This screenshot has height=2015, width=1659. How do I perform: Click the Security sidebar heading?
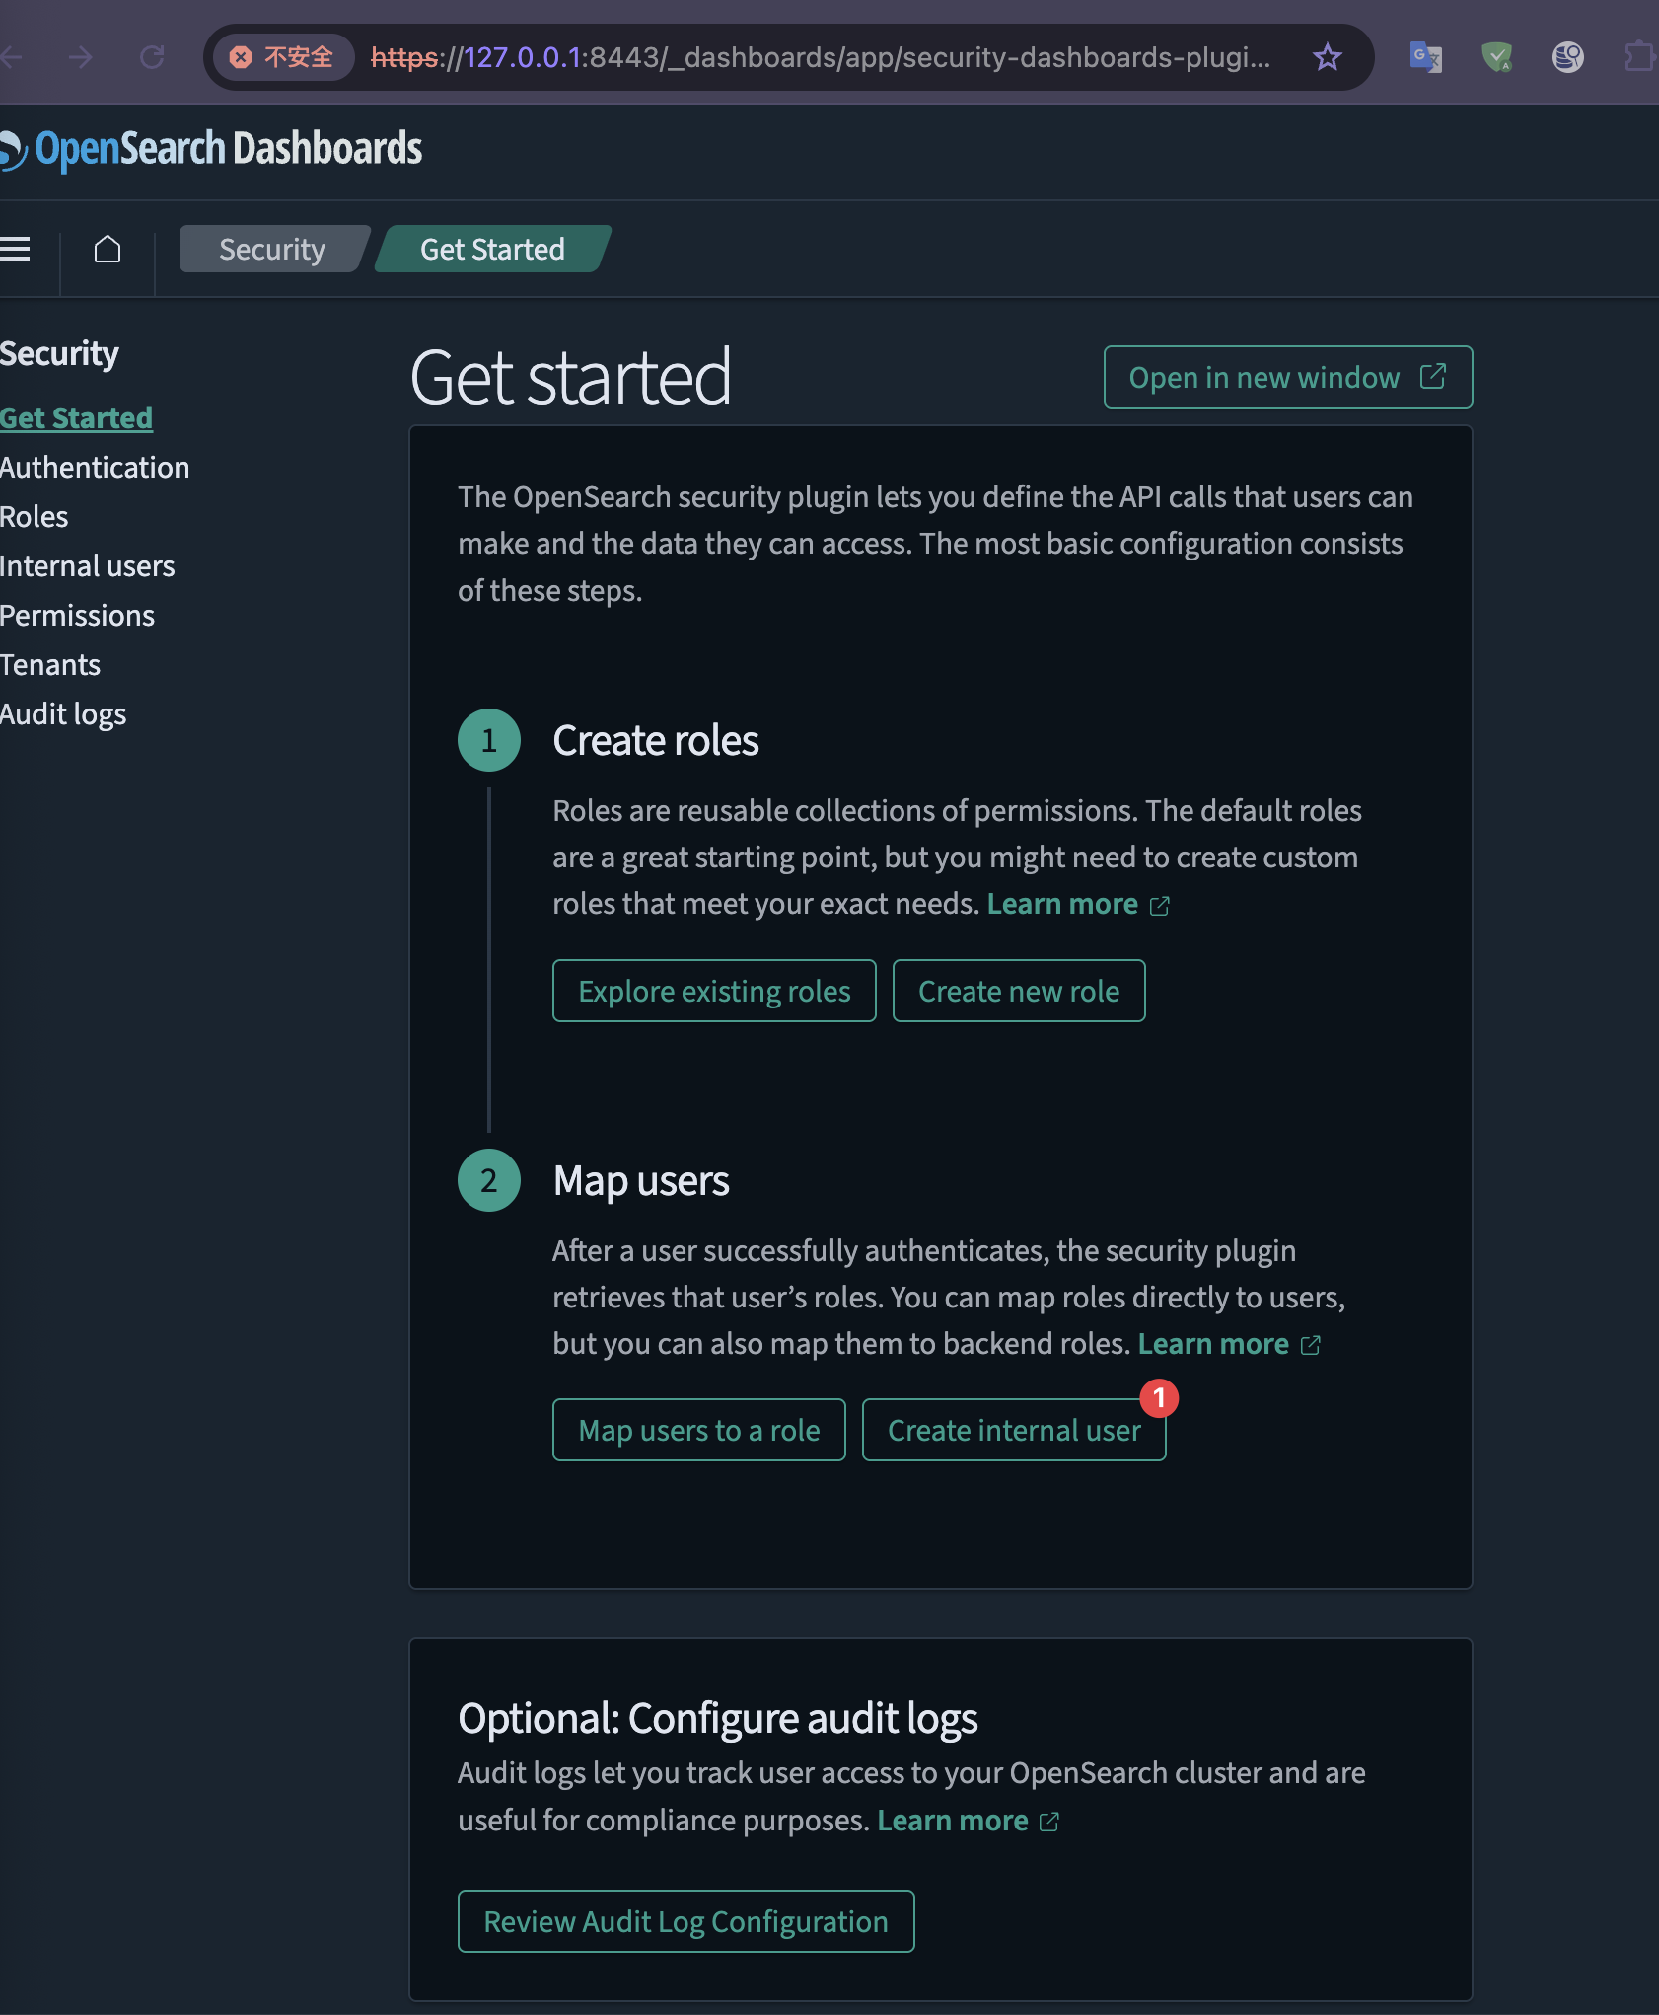(x=59, y=353)
